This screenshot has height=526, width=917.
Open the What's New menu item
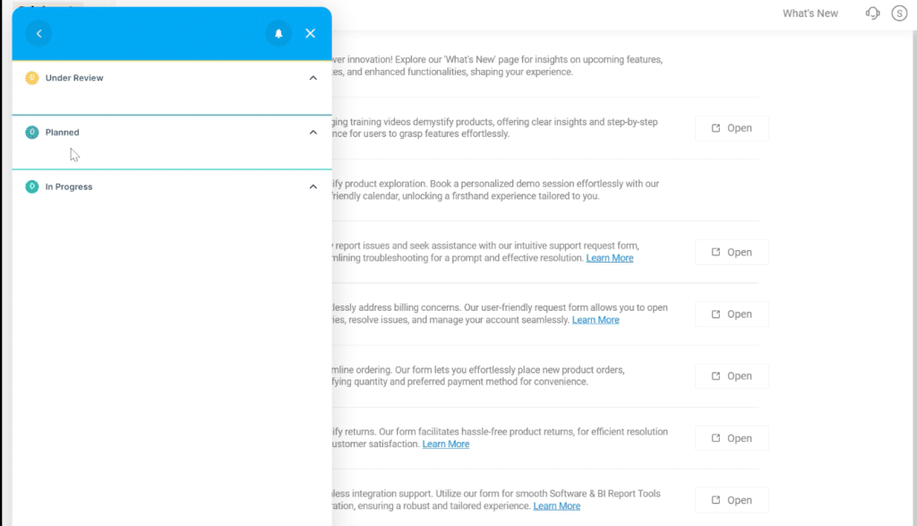click(x=810, y=13)
